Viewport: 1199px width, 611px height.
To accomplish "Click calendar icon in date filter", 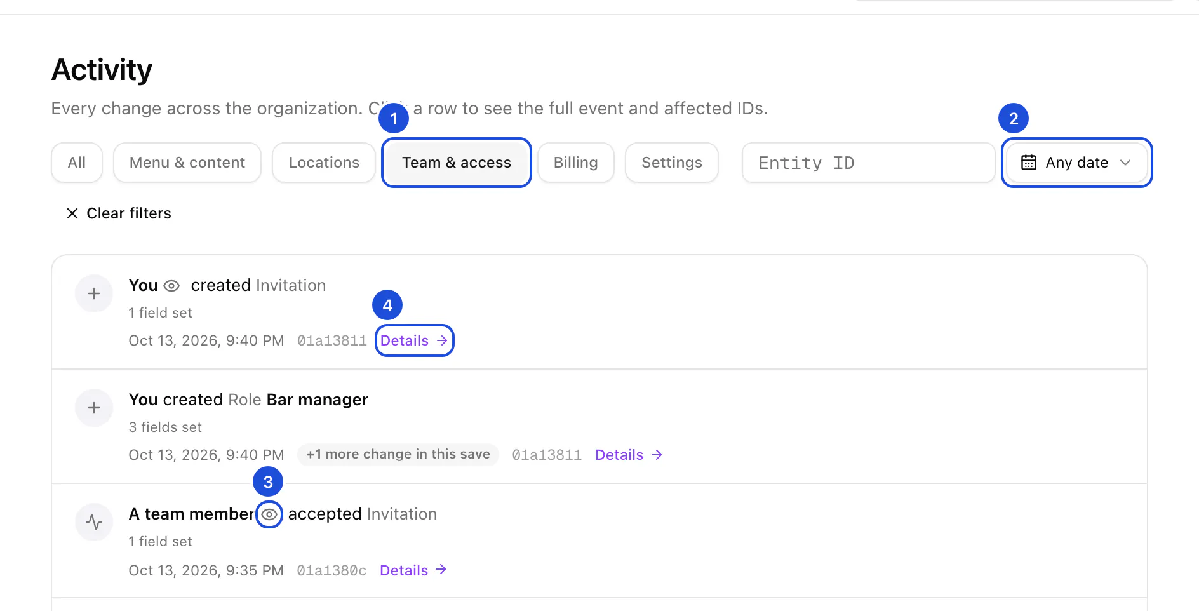I will (x=1028, y=163).
